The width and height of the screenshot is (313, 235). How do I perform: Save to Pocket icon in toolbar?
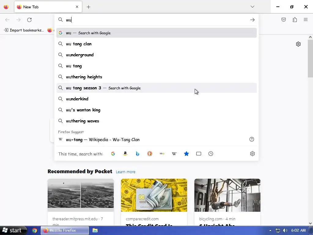point(284,20)
